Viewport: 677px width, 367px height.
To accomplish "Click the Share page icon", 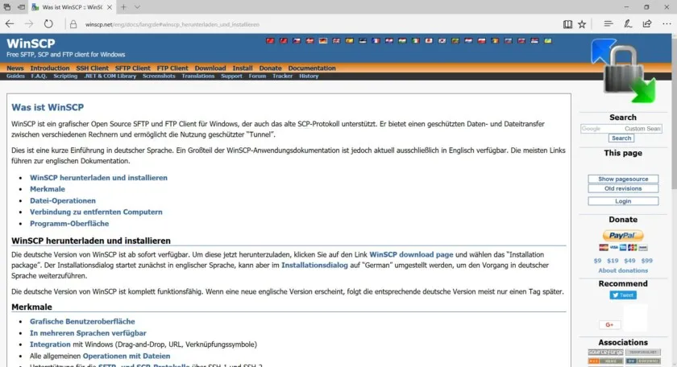I will (647, 24).
